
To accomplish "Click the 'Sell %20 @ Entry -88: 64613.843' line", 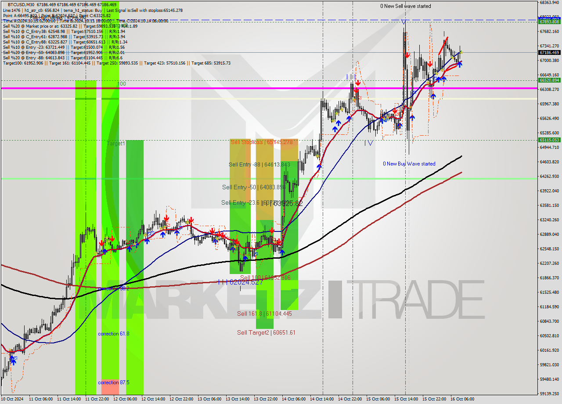I will (62, 58).
